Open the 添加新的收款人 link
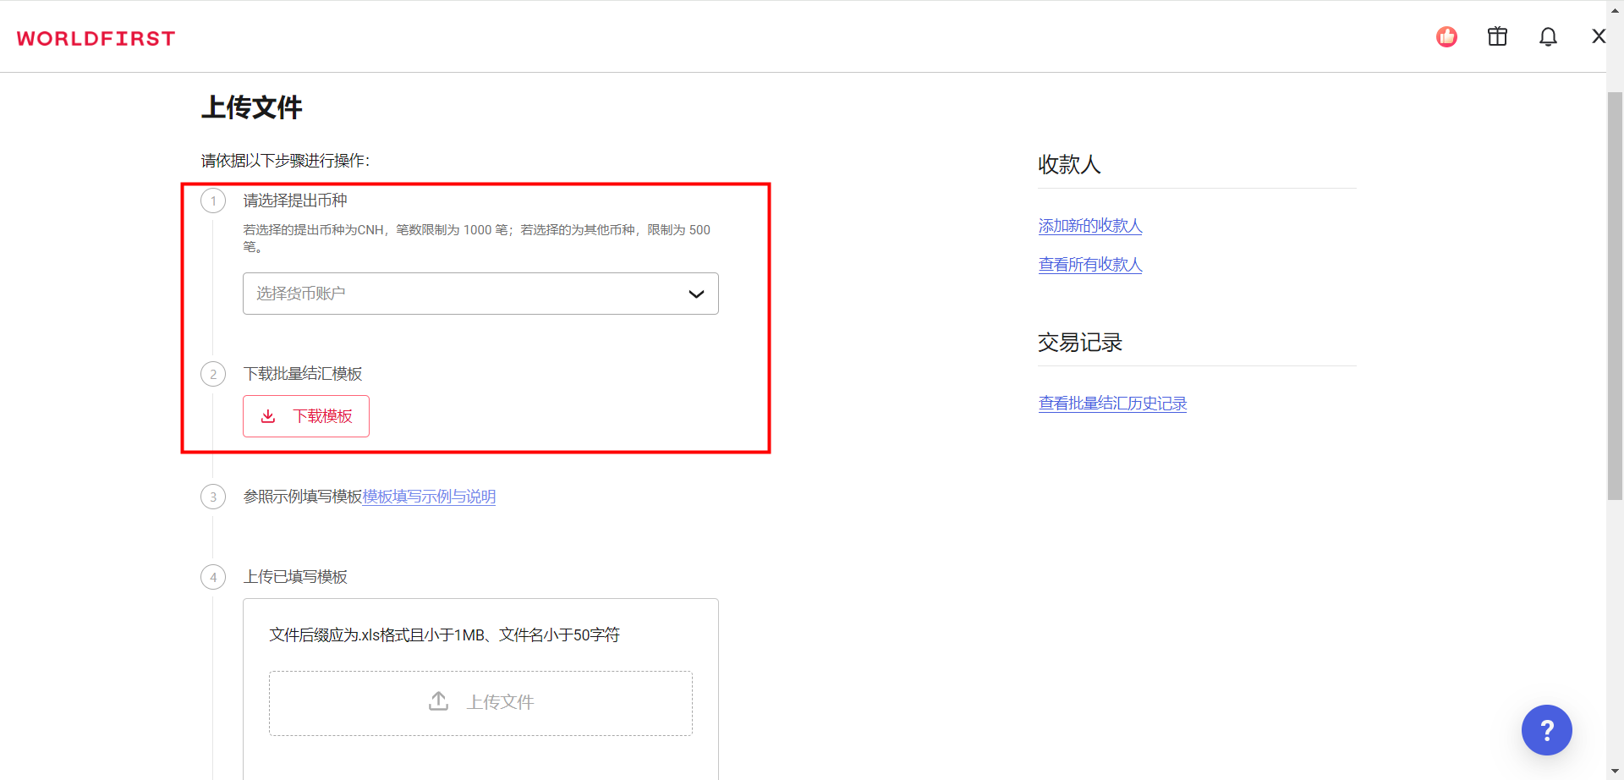Viewport: 1624px width, 780px height. [x=1089, y=226]
